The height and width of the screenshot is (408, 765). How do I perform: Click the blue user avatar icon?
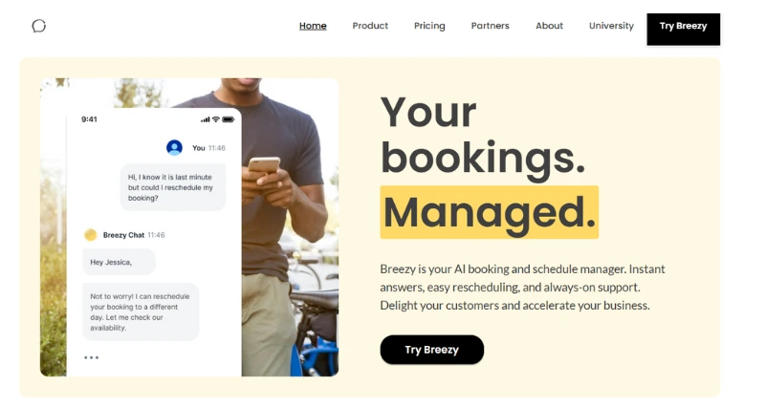(x=174, y=147)
